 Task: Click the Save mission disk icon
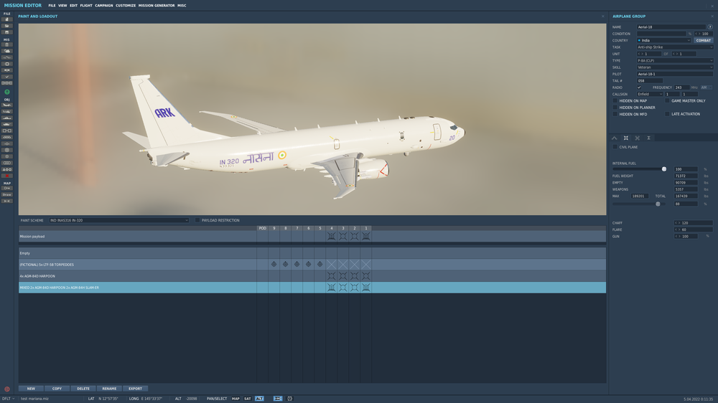click(x=7, y=32)
